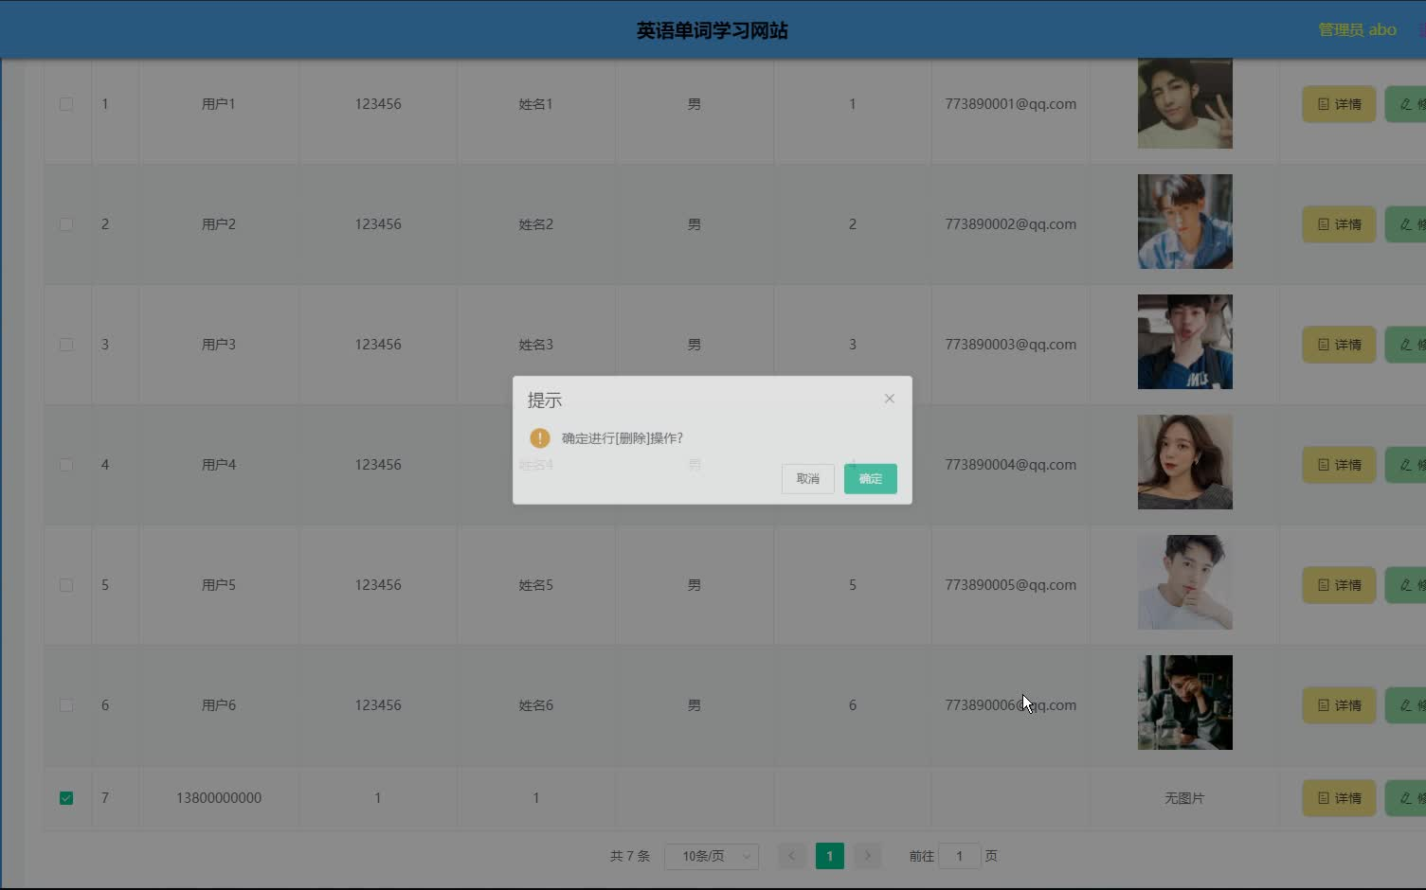Close the 提示 dialog with the X
The width and height of the screenshot is (1426, 890).
coord(889,398)
